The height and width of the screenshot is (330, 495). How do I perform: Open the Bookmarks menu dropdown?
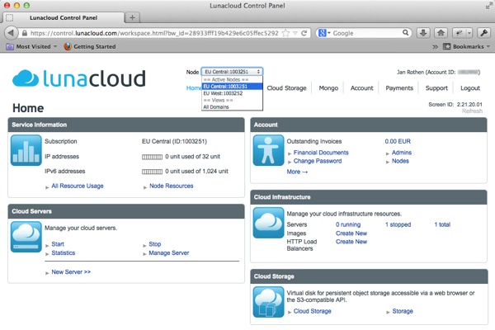pos(467,47)
